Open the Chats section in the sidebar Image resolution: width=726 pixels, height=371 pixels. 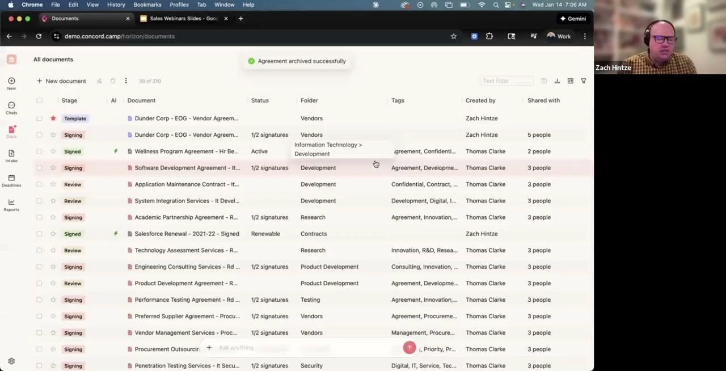click(11, 108)
